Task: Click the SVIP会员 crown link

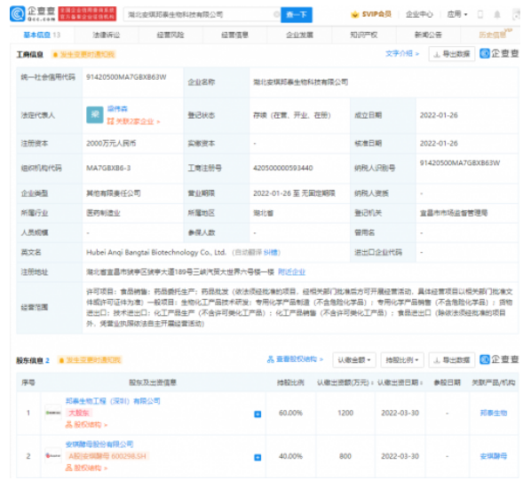Action: coord(371,14)
